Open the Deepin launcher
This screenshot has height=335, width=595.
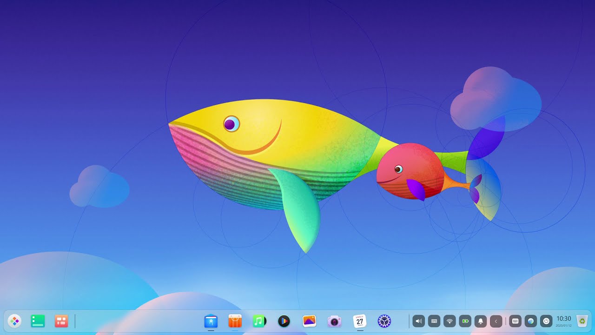pyautogui.click(x=14, y=321)
